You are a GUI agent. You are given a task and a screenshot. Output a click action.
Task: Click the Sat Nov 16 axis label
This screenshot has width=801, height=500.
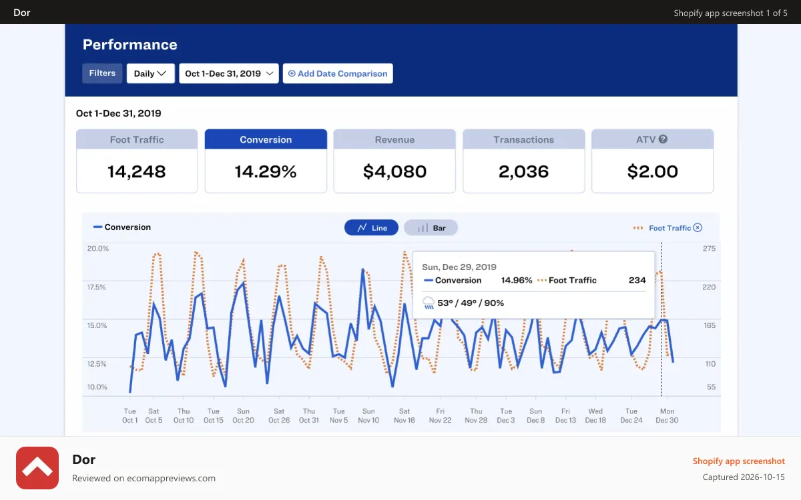click(405, 416)
